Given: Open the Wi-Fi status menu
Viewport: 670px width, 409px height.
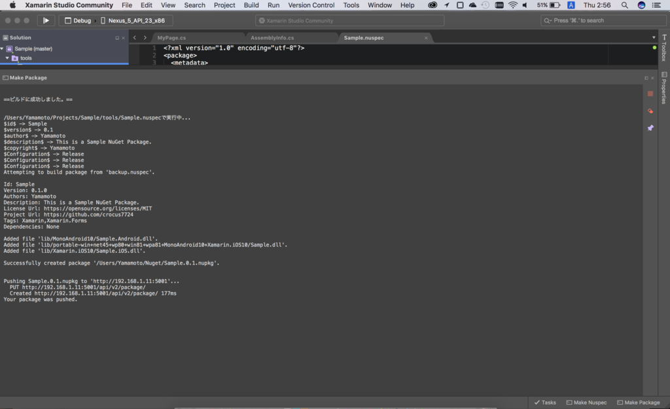Looking at the screenshot, I should point(513,5).
